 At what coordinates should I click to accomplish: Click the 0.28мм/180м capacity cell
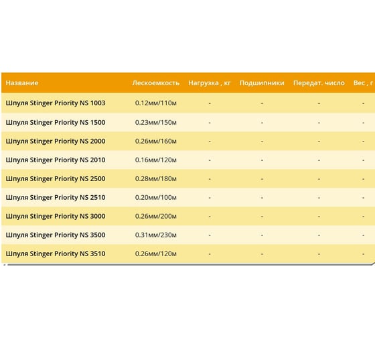(155, 178)
